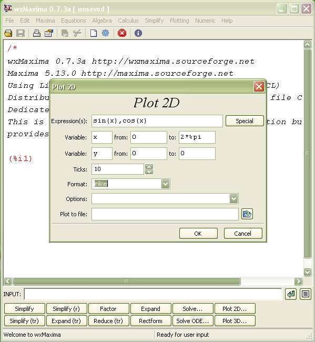Click the horizontal scrollbar left arrow
Screen dimensions: 315x342
pos(8,281)
